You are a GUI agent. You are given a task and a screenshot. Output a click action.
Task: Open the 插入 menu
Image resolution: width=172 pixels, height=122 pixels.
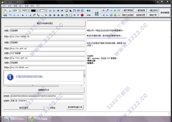tap(21, 6)
